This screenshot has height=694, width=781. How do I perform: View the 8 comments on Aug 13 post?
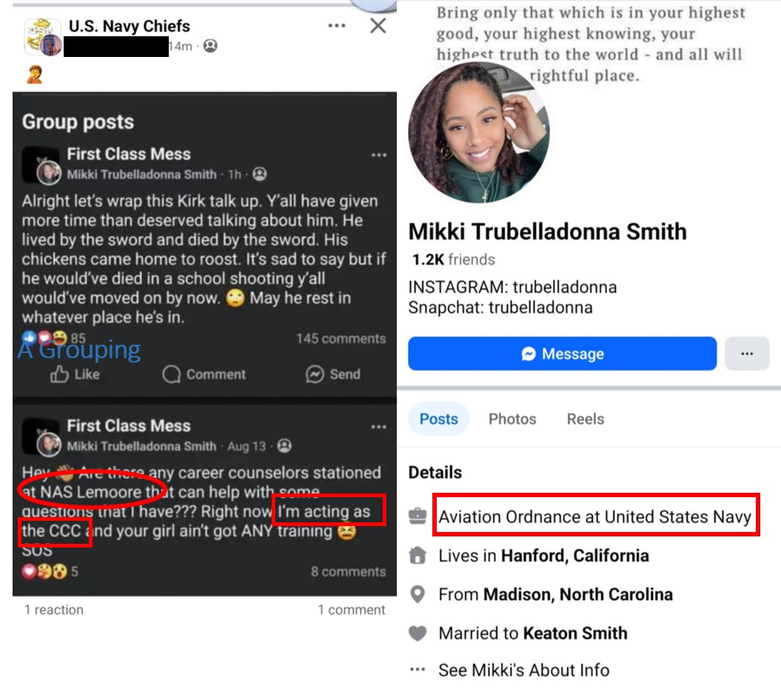point(348,571)
